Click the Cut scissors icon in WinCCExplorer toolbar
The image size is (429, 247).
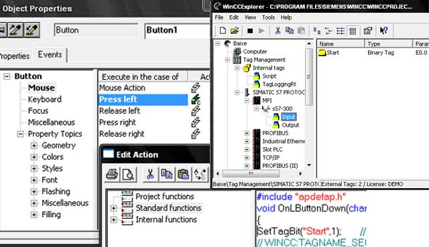278,31
